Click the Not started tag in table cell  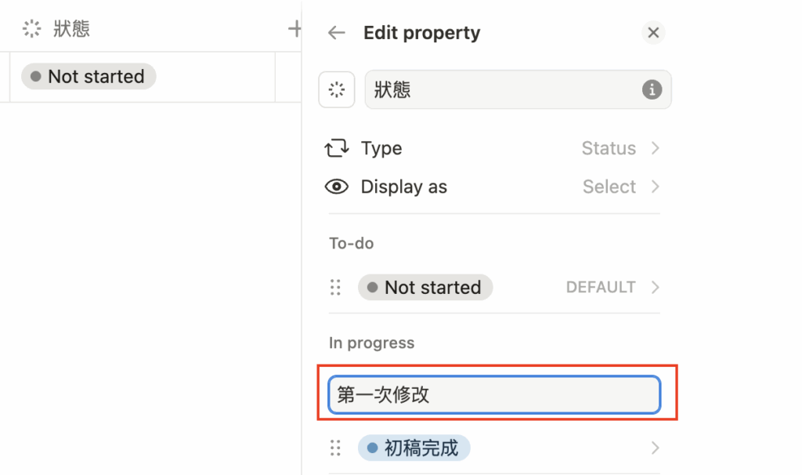[x=89, y=77]
